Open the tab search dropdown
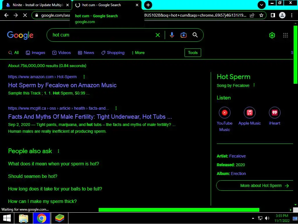The image size is (298, 224). tap(262, 5)
